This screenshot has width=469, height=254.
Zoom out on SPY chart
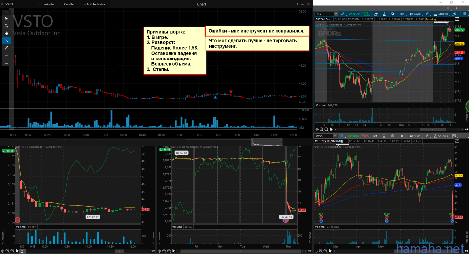pyautogui.click(x=326, y=130)
